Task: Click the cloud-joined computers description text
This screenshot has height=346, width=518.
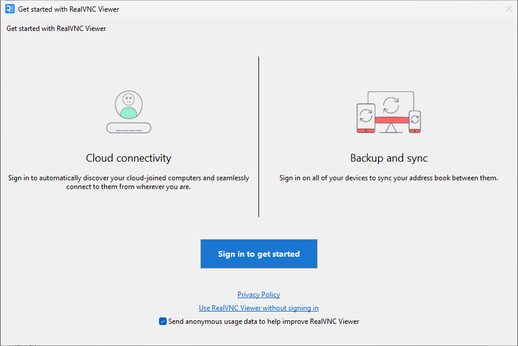Action: (129, 182)
